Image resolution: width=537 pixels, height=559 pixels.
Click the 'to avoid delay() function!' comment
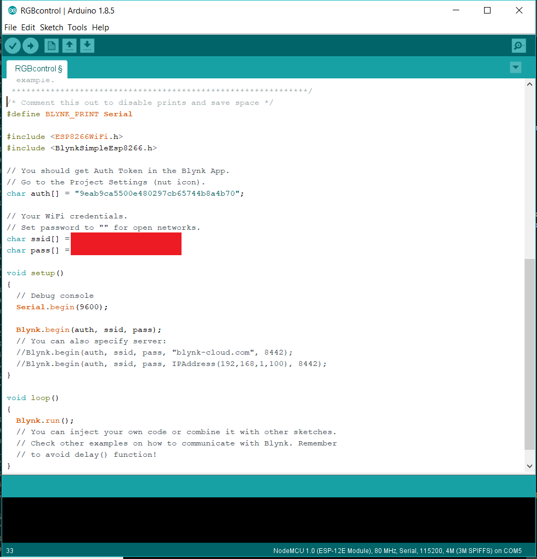[x=86, y=455]
